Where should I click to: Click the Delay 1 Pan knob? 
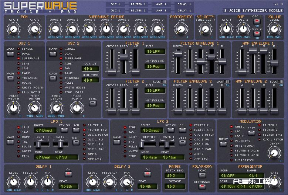click(48, 182)
